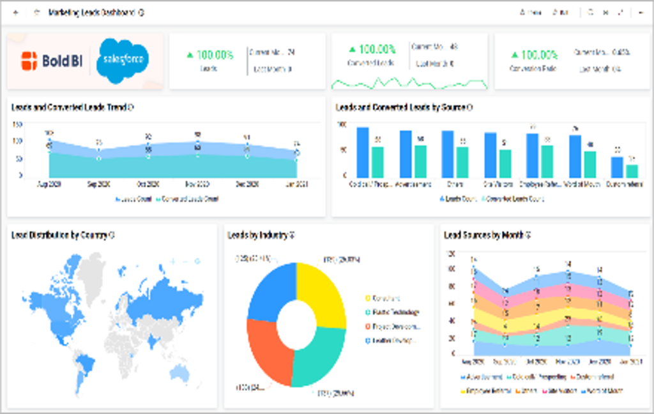Viewport: 654px width, 414px height.
Task: Zoom in on the country map
Action: tap(172, 262)
